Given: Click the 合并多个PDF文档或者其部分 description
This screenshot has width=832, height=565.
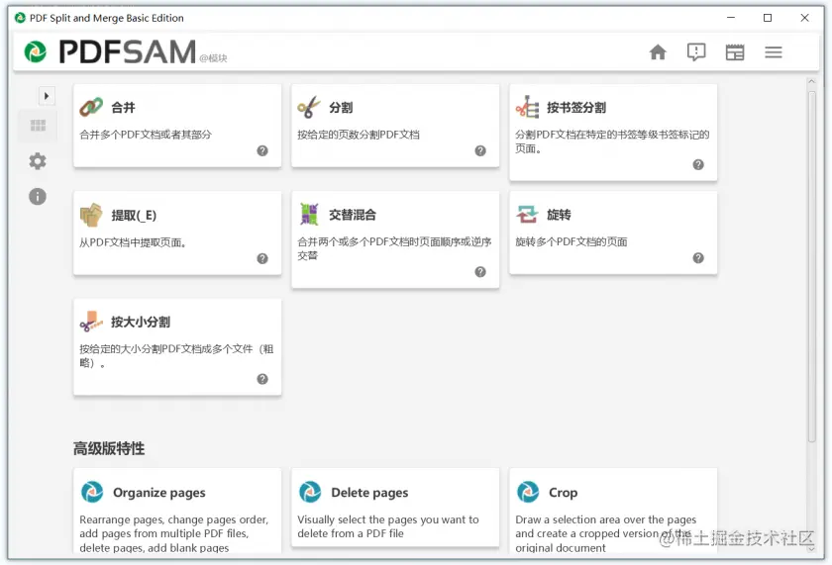Looking at the screenshot, I should point(146,135).
